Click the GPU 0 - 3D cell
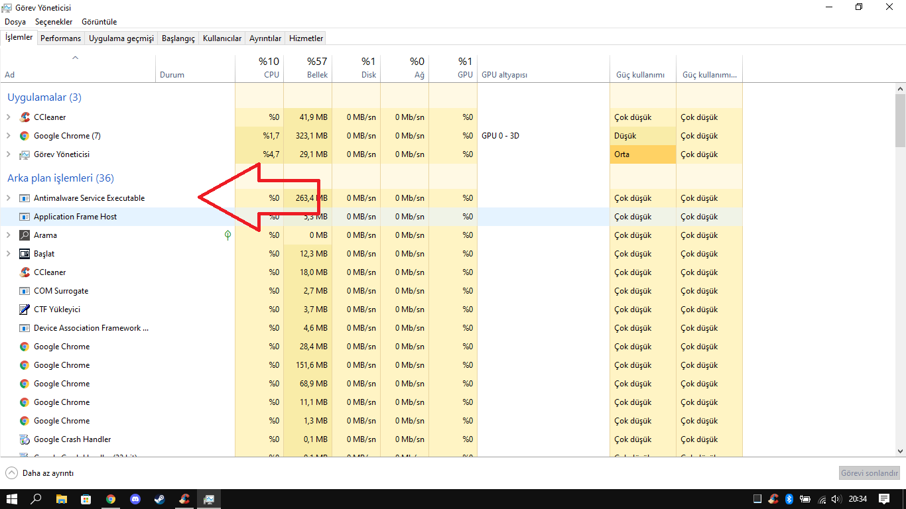This screenshot has height=509, width=906. click(x=543, y=136)
